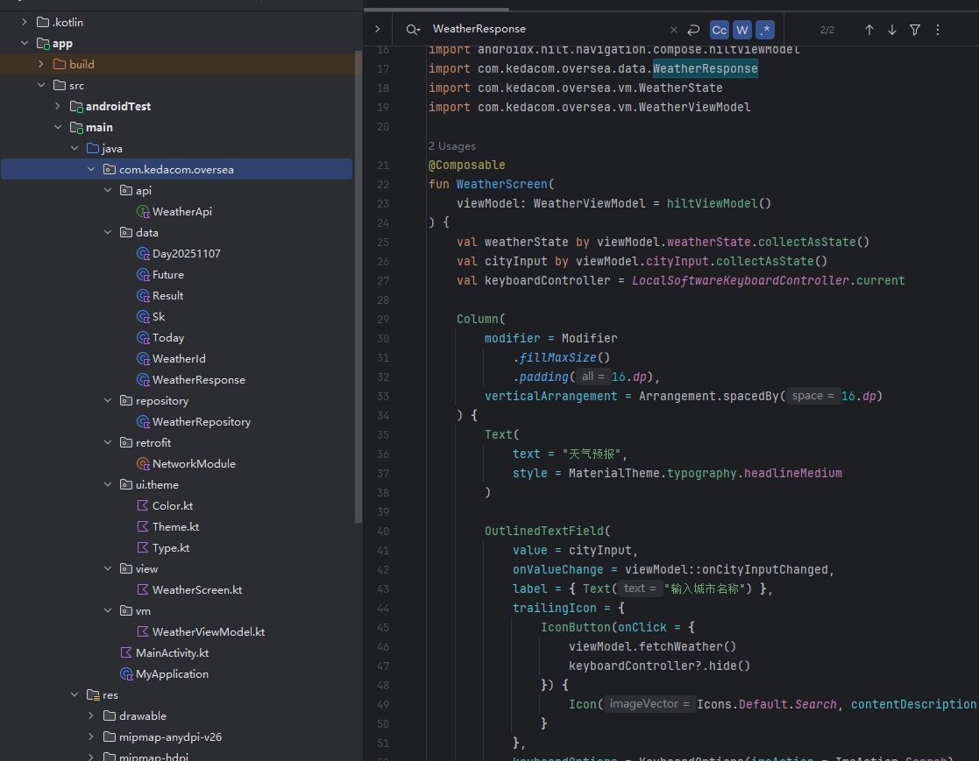Collapse the api package
The width and height of the screenshot is (979, 761).
pos(108,190)
